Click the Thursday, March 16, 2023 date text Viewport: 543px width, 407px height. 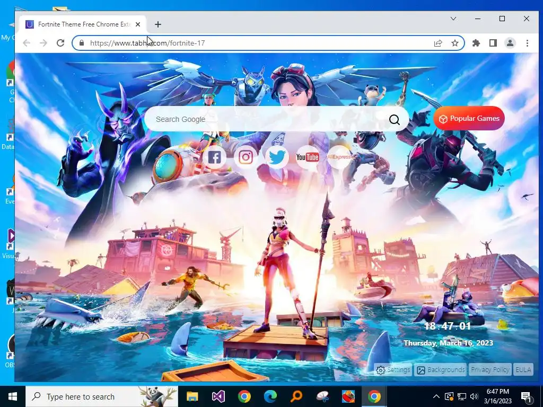tap(449, 343)
